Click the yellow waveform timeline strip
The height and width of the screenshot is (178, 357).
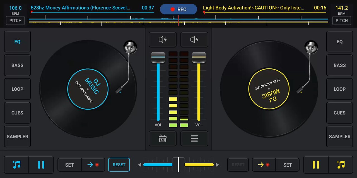point(178,22)
